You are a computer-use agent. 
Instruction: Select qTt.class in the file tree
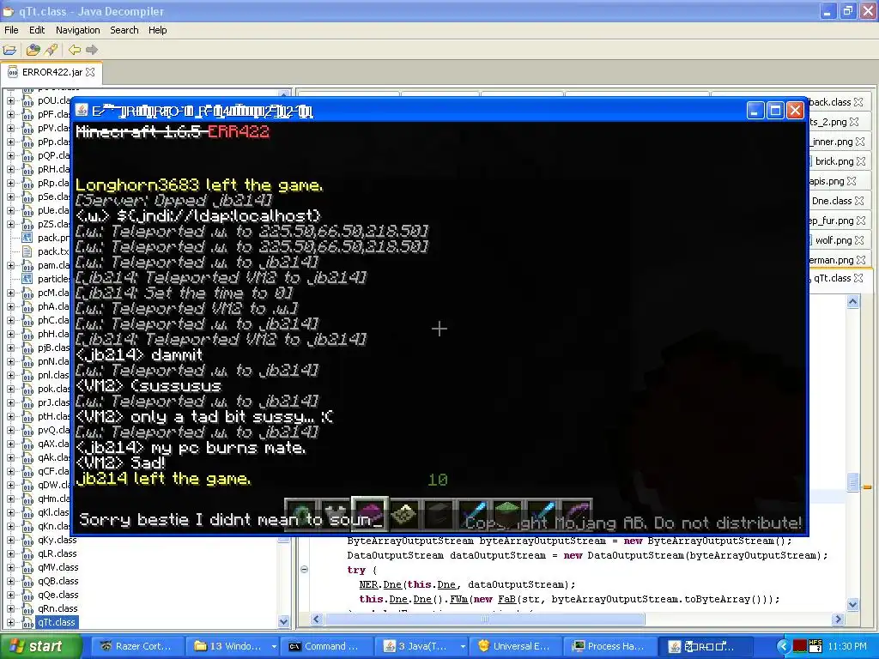pos(56,622)
